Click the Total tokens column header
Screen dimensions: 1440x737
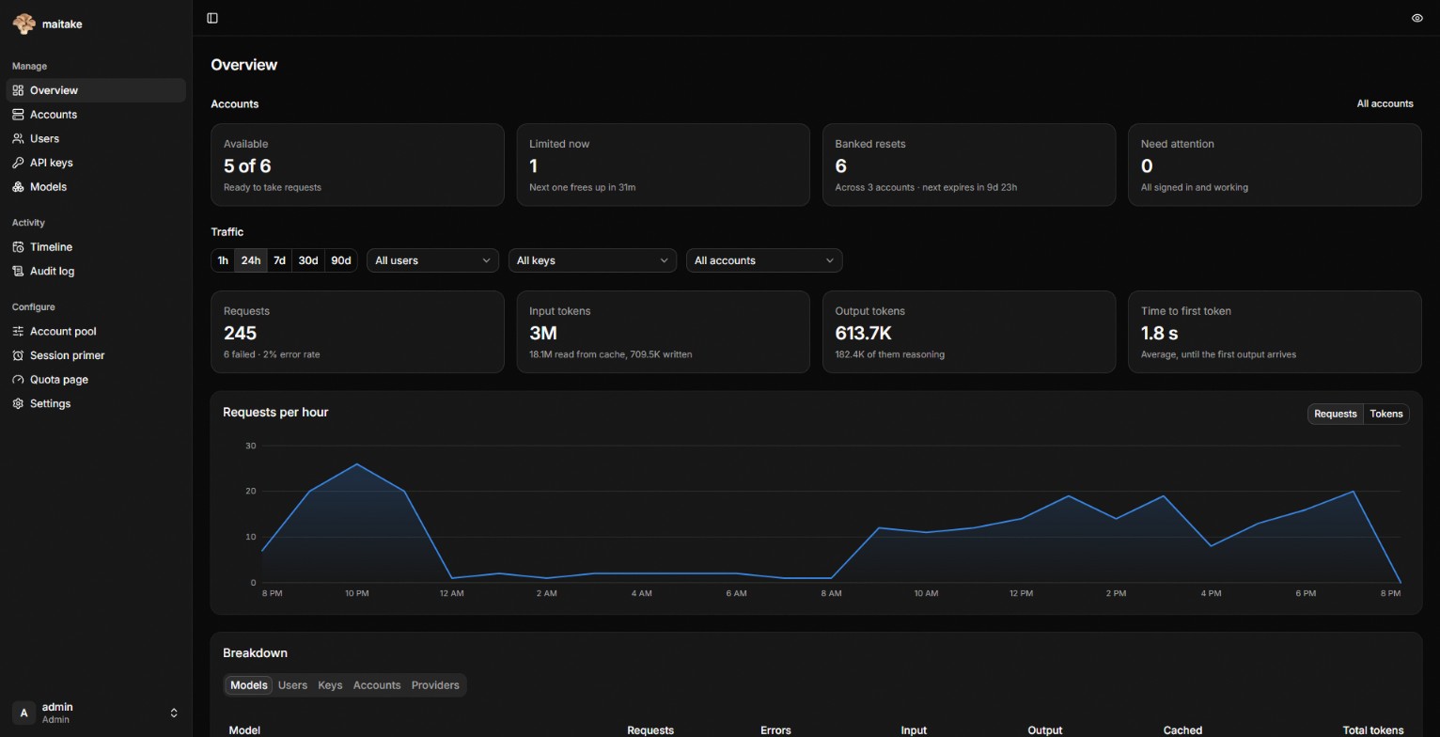tap(1372, 730)
